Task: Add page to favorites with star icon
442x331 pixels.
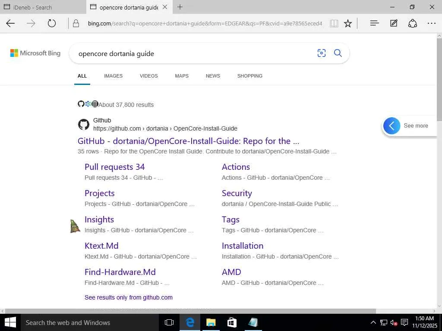Action: tap(348, 23)
